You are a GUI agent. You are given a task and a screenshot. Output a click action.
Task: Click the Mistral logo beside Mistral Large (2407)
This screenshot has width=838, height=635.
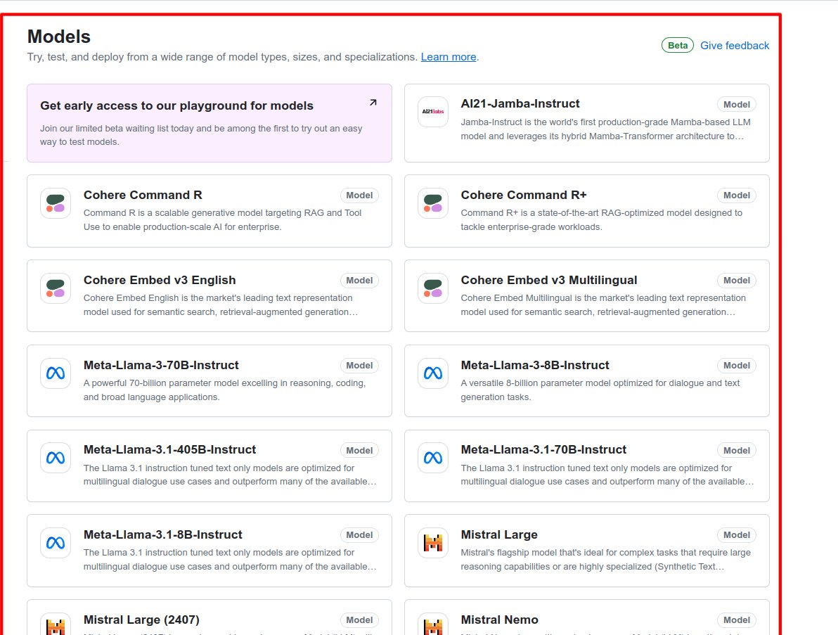pos(56,624)
